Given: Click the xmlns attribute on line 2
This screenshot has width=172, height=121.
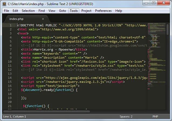Looking at the screenshot, I should (x=33, y=29).
